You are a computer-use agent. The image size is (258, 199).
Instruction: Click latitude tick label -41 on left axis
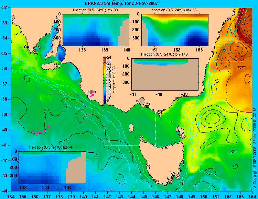(x=4, y=145)
